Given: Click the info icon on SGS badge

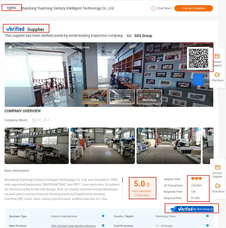Looking at the screenshot, I should click(212, 209).
